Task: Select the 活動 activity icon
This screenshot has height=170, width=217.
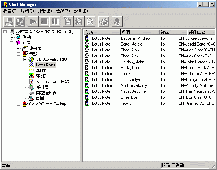Action: click(x=18, y=37)
